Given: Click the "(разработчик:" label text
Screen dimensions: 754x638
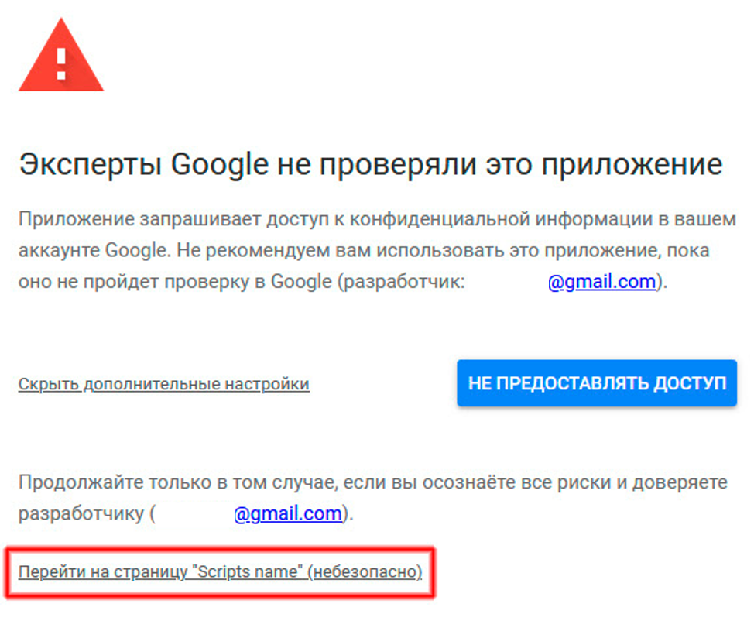Looking at the screenshot, I should point(401,282).
